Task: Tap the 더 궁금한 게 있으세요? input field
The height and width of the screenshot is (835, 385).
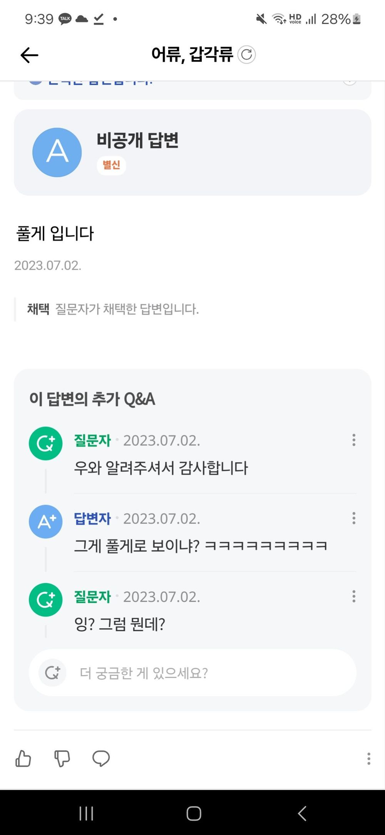Action: tap(192, 673)
